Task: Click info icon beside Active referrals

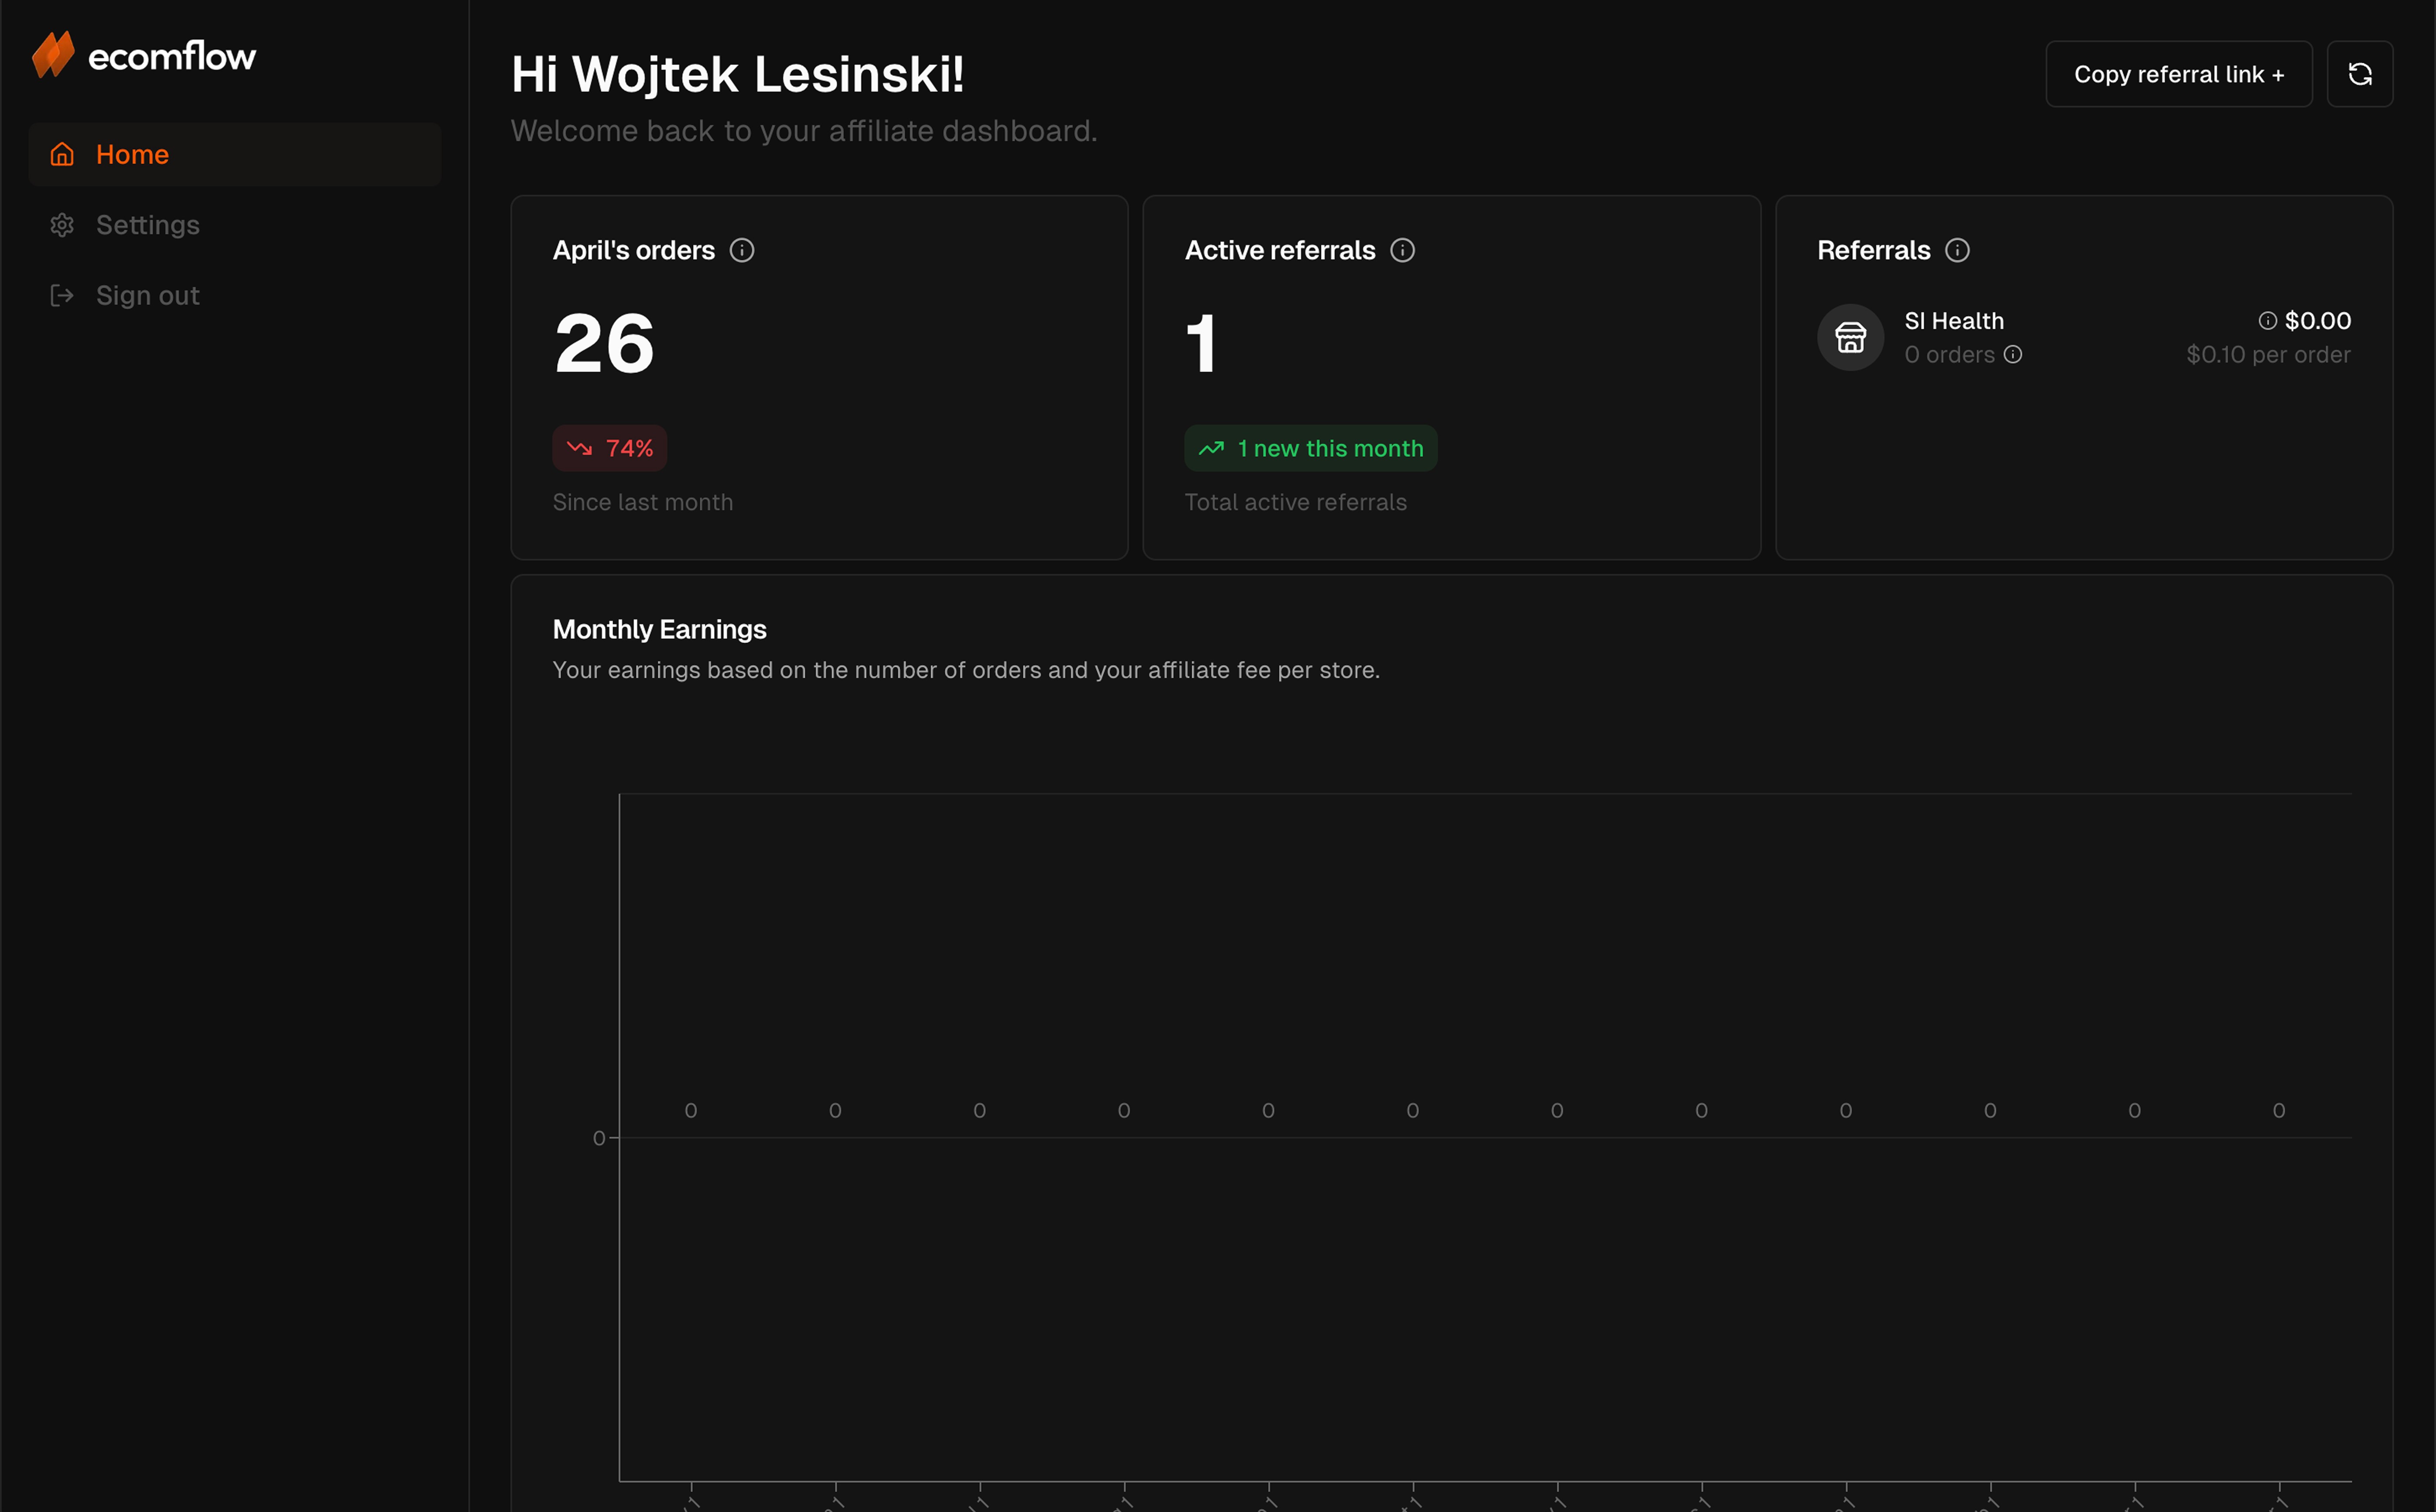Action: coord(1402,250)
